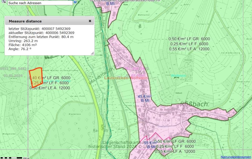The width and height of the screenshot is (252, 159).
Task: Click the 'Suche nach Adressen' search field
Action: pyautogui.click(x=40, y=3)
